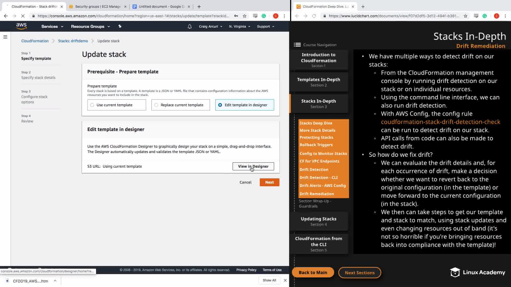Reload the Lucidchart page

tap(314, 16)
